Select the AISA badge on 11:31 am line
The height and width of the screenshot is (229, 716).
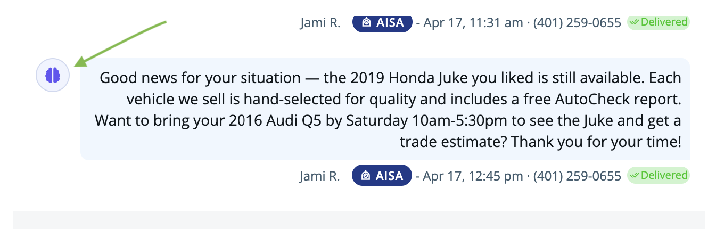tap(382, 23)
